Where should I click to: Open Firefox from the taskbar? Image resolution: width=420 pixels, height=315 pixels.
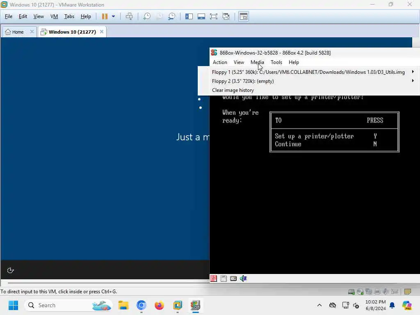click(160, 305)
